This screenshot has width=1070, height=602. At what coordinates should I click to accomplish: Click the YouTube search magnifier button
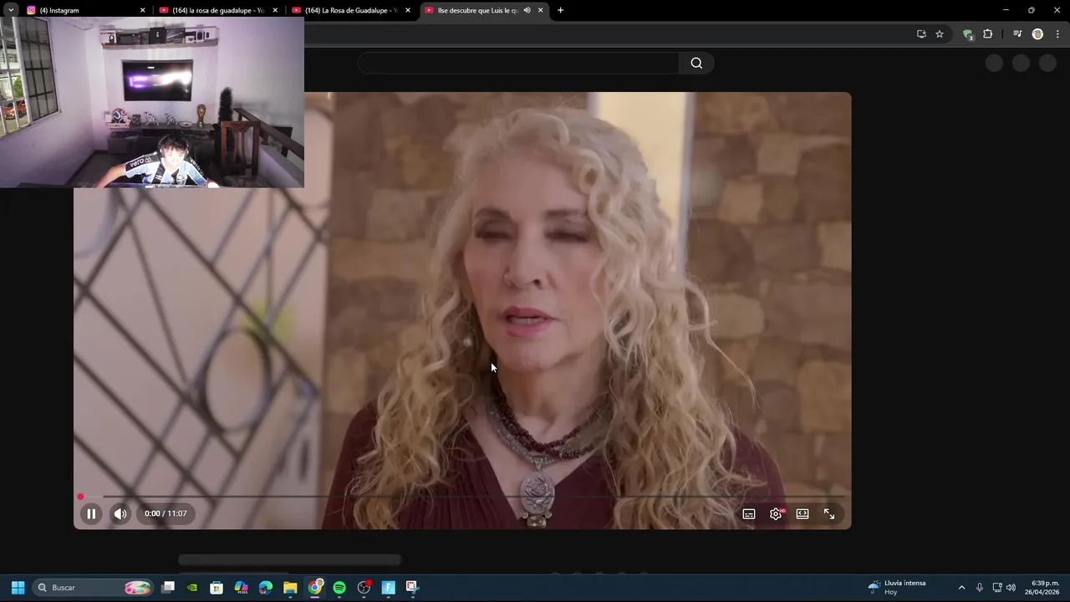(696, 63)
